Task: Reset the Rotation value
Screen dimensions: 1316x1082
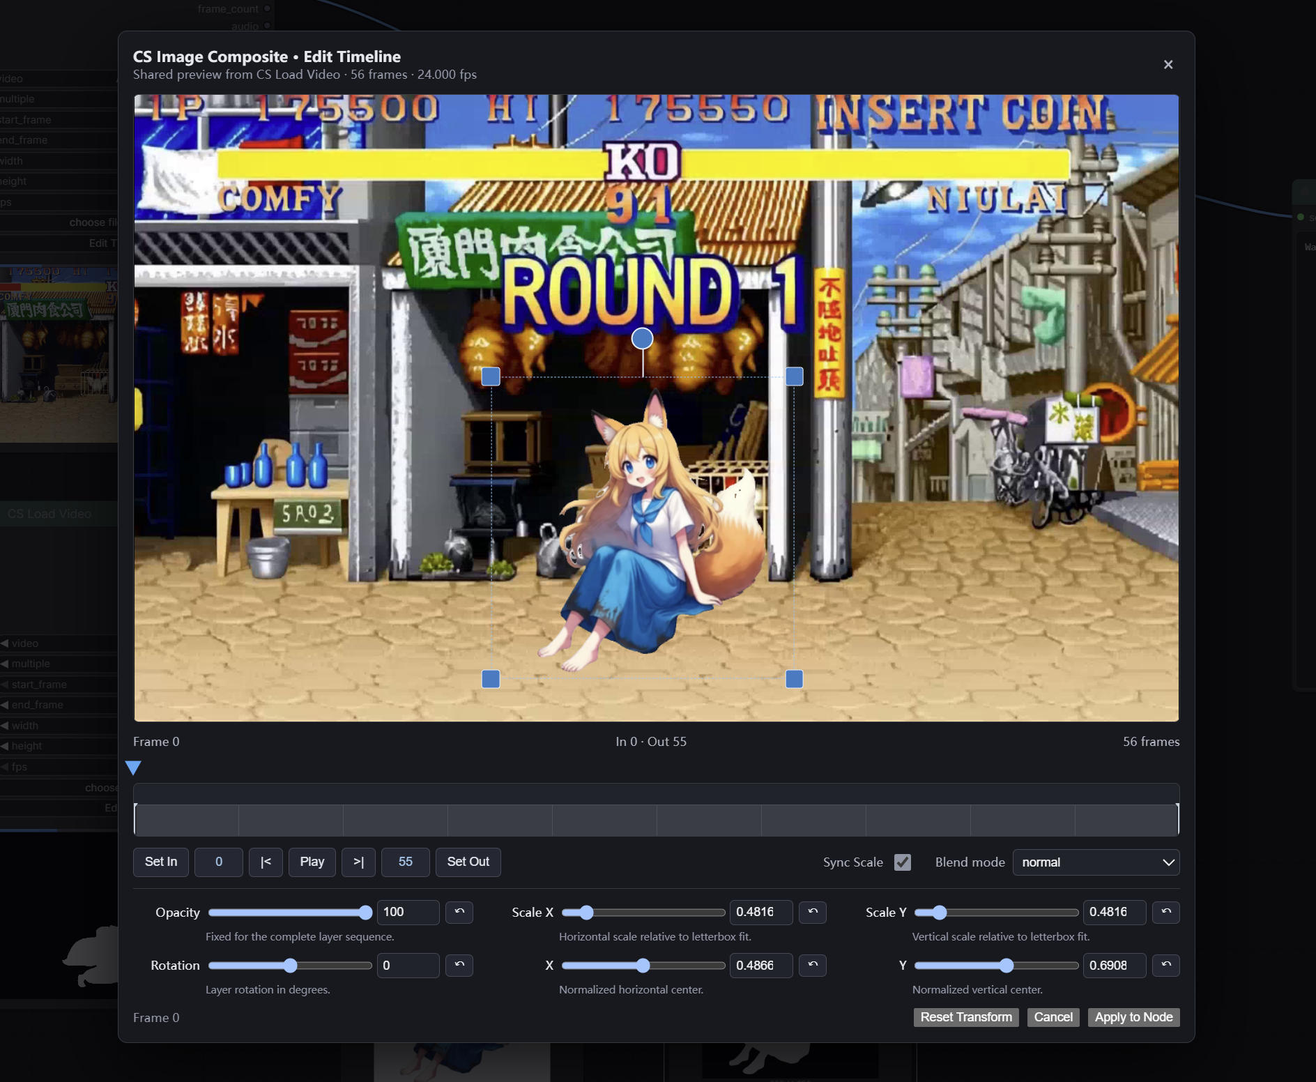Action: point(459,965)
